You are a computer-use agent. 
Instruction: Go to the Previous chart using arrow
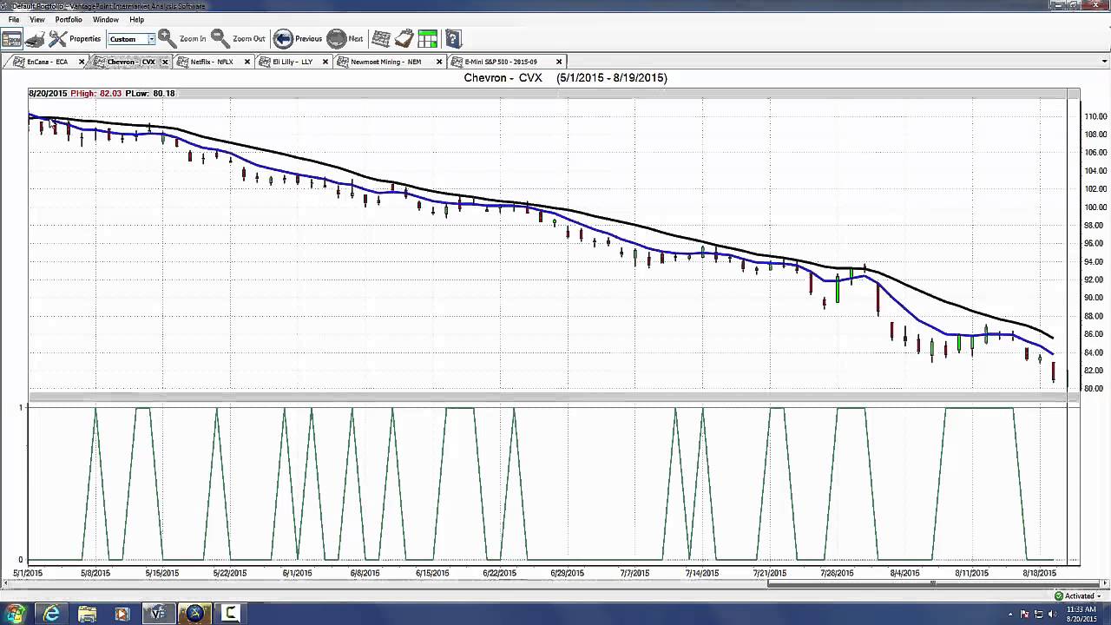pos(283,39)
